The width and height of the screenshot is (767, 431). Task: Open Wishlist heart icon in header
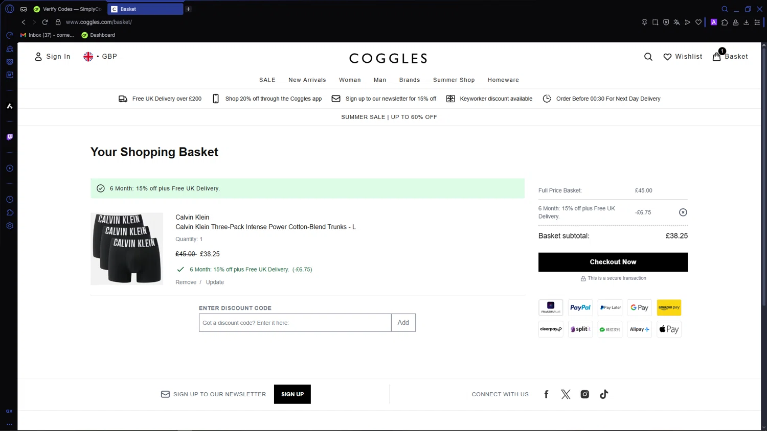pos(667,57)
